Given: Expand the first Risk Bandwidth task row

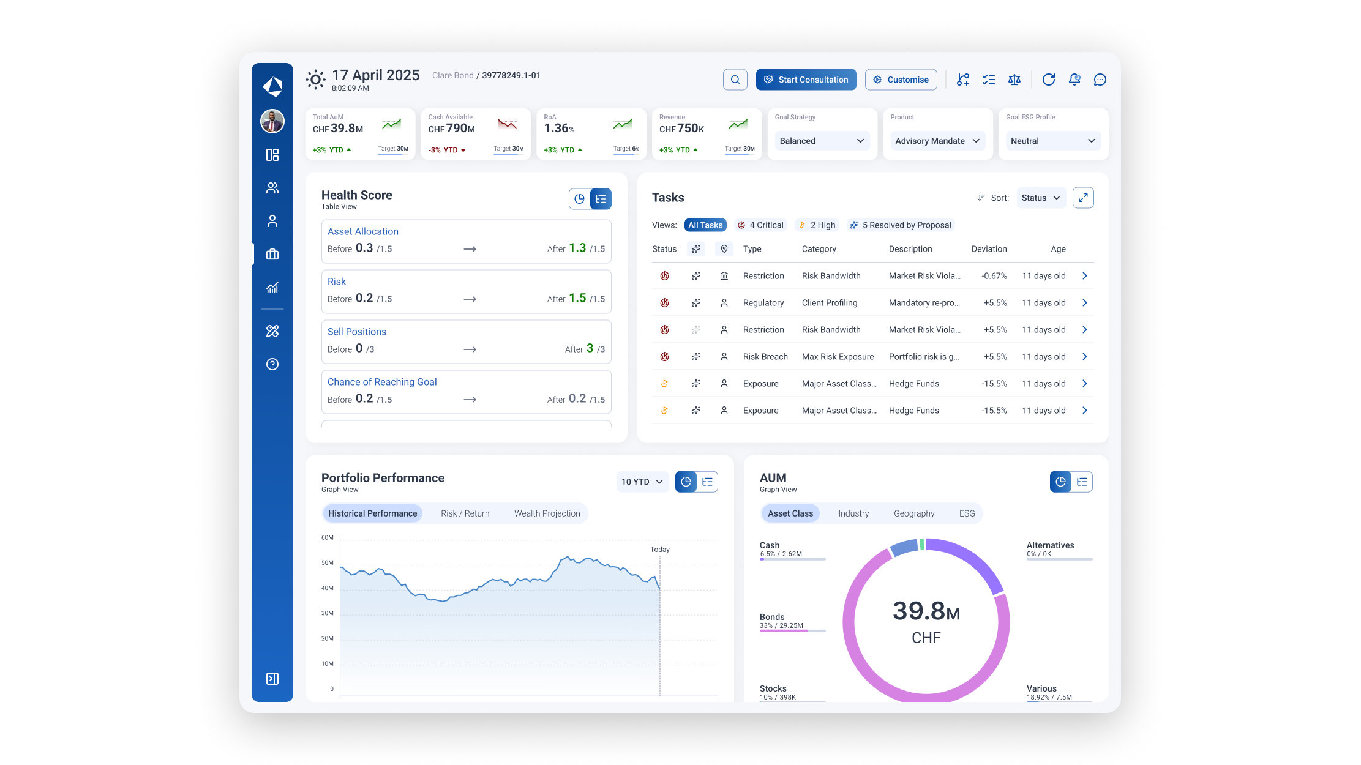Looking at the screenshot, I should point(1084,276).
